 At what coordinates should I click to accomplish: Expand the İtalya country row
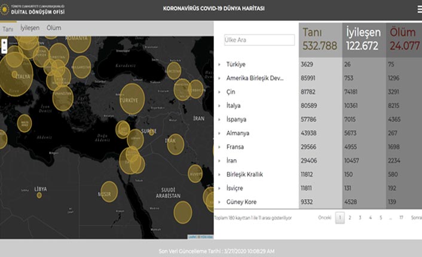click(x=219, y=106)
